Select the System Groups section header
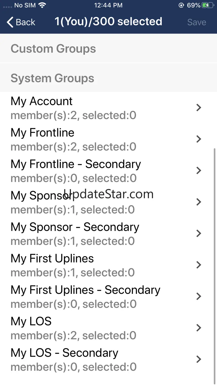This screenshot has width=217, height=386. [x=52, y=78]
